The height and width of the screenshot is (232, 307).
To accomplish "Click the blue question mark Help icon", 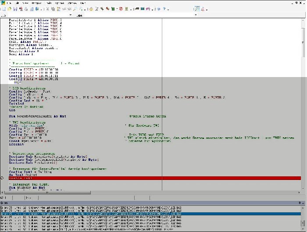I will click(x=164, y=9).
